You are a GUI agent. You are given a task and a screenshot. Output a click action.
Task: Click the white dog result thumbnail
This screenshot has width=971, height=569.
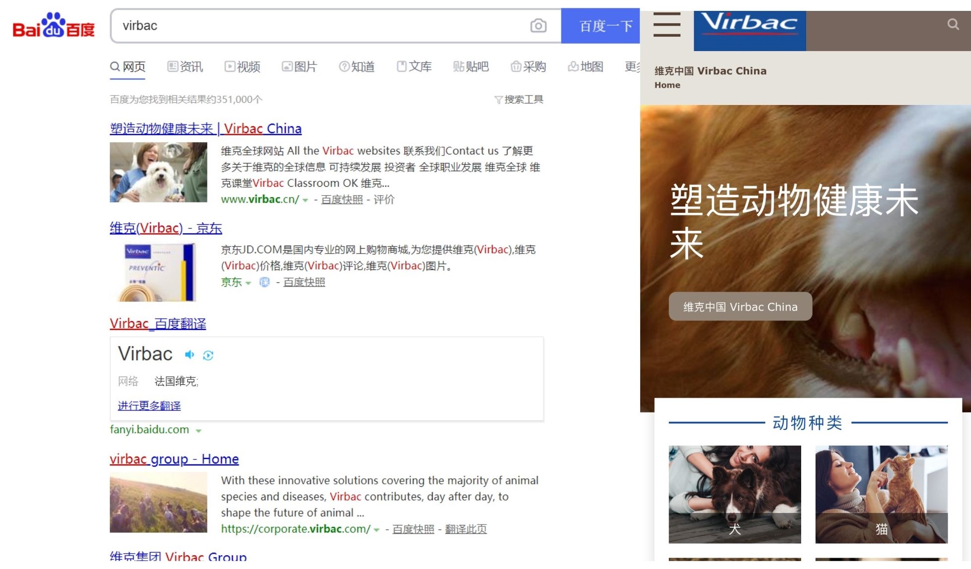pos(158,172)
